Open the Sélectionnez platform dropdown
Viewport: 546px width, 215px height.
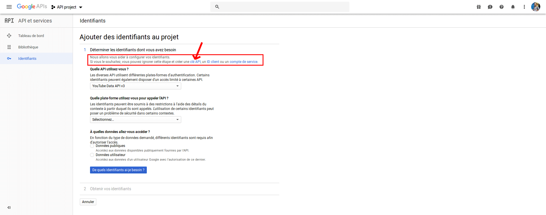tap(136, 120)
